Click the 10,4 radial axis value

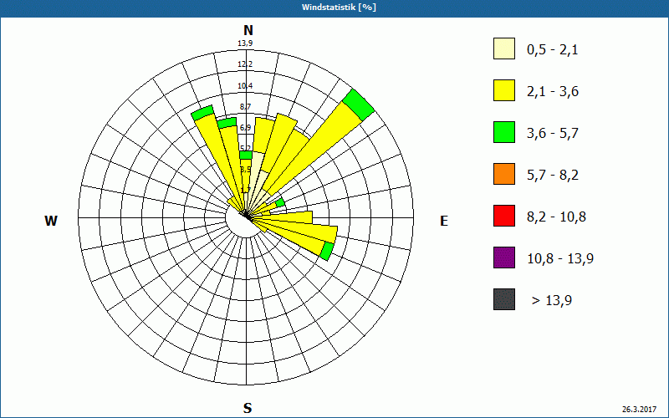[x=245, y=86]
